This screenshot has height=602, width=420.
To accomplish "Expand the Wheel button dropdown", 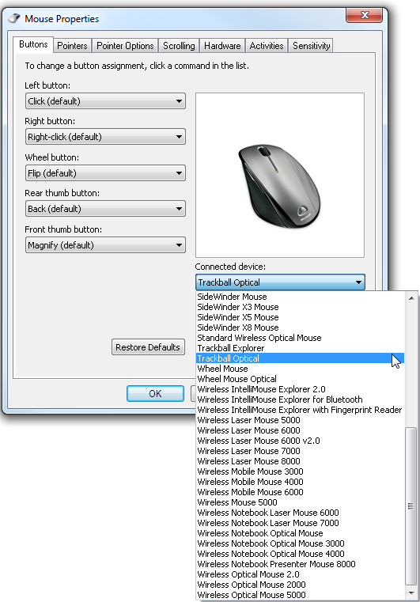I will [105, 173].
